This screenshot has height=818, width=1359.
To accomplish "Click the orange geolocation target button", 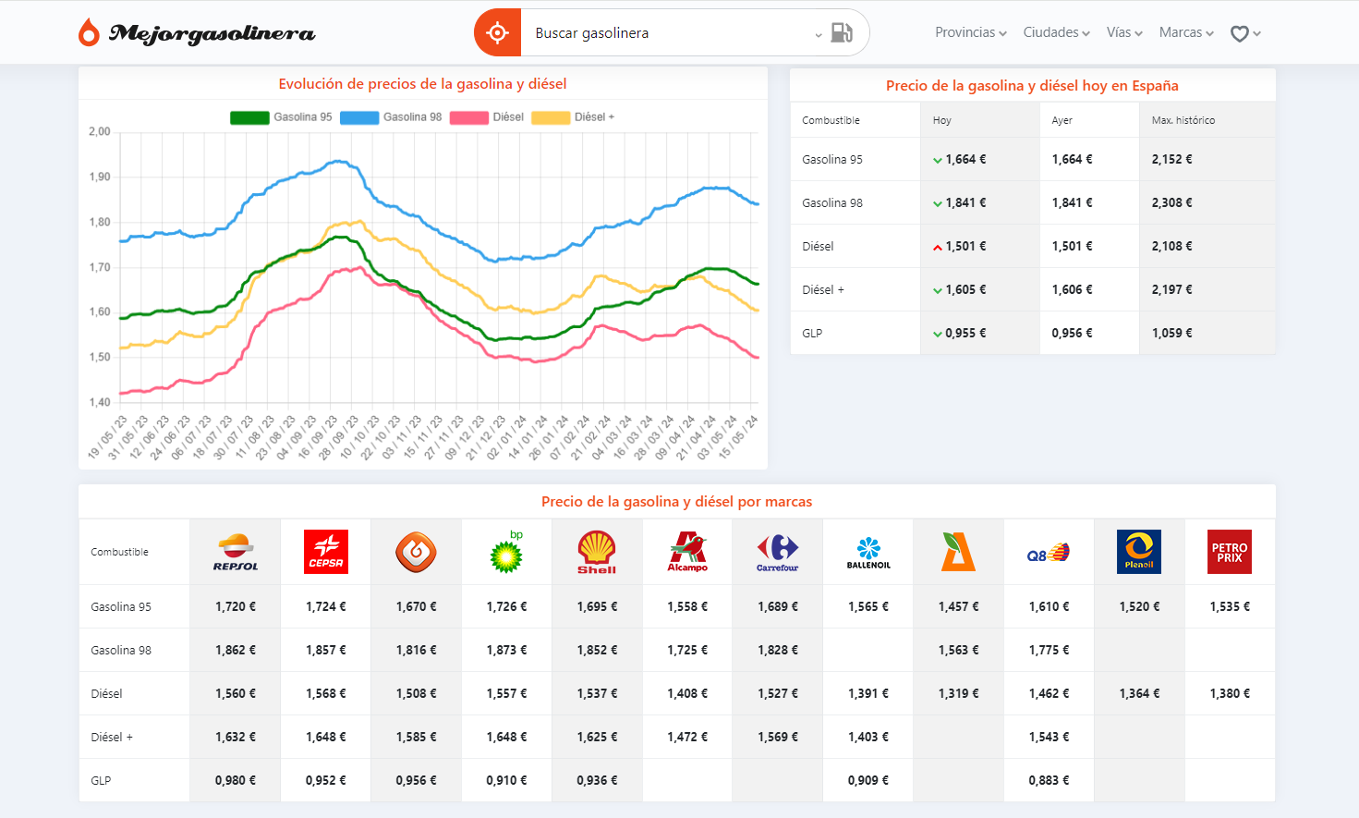I will (498, 33).
